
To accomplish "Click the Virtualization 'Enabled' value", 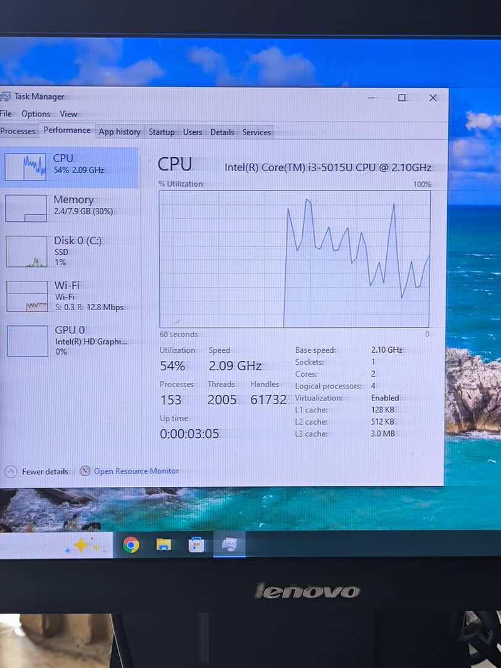I will point(385,397).
